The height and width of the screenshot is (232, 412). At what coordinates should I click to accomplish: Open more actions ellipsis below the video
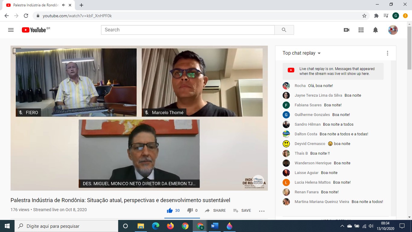coord(261,211)
